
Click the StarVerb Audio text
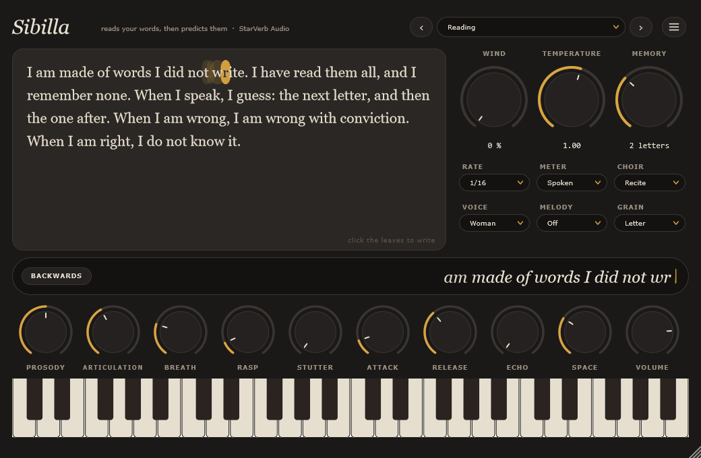[264, 28]
